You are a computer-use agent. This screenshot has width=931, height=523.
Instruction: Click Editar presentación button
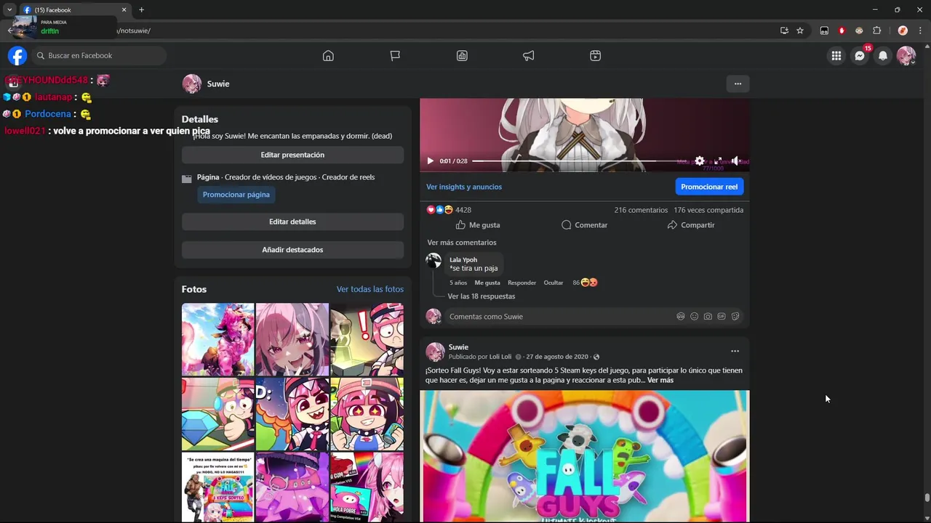click(292, 155)
